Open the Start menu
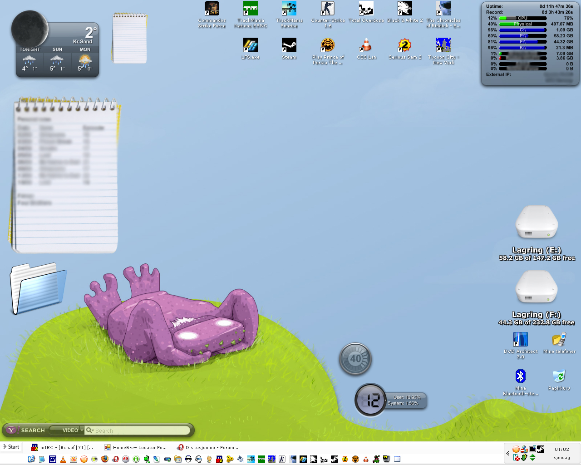Viewport: 581px width, 465px height. click(11, 447)
